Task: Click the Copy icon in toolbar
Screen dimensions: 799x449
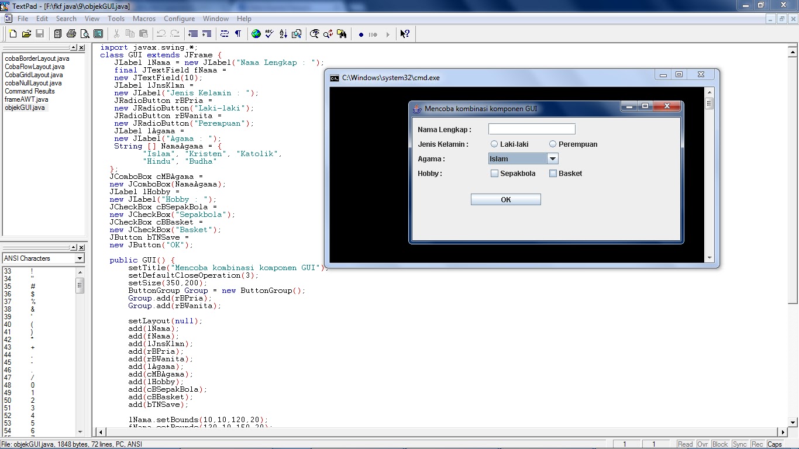Action: (x=130, y=34)
